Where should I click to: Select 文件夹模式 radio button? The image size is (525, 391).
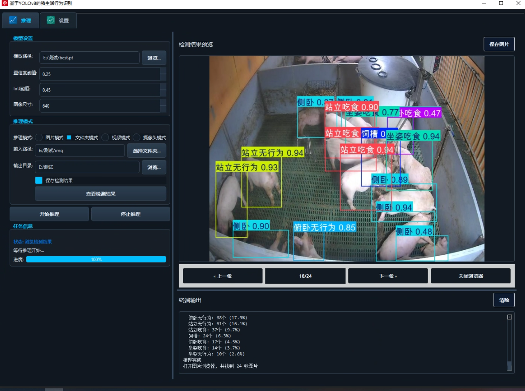[69, 138]
